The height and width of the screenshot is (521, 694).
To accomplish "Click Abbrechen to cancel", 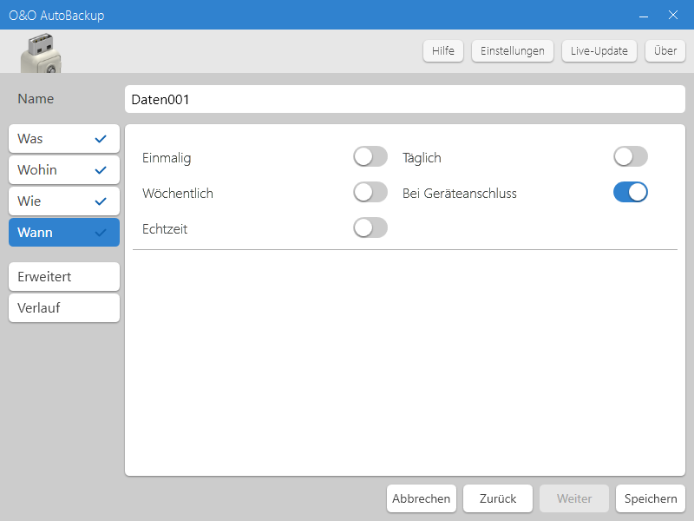I will point(422,498).
